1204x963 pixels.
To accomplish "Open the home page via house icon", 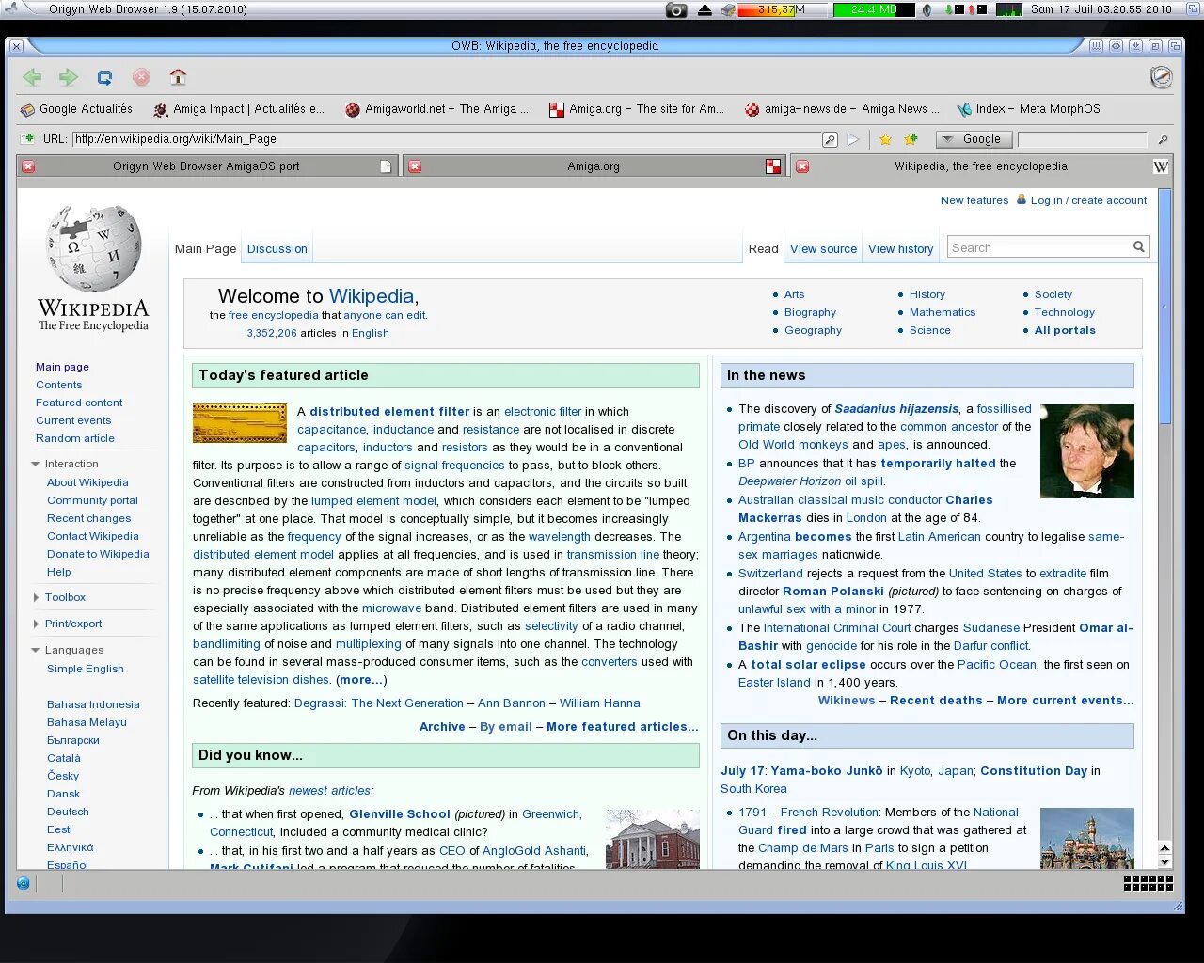I will click(178, 77).
